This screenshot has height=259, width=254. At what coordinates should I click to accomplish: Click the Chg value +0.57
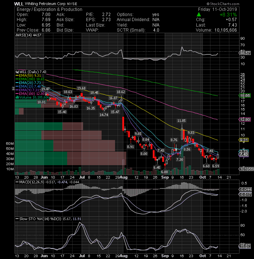[231, 20]
